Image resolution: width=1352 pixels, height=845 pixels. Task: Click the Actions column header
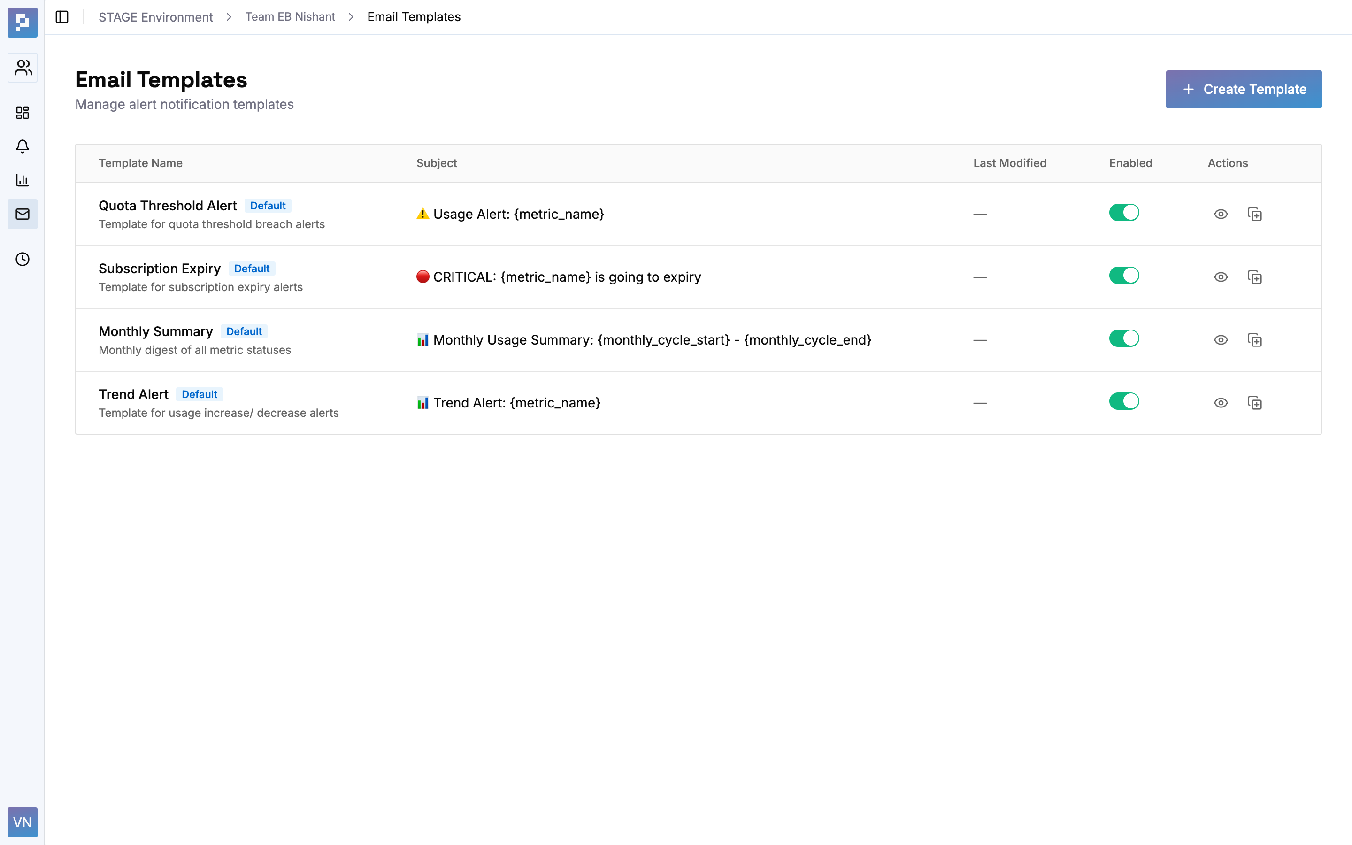click(1228, 163)
